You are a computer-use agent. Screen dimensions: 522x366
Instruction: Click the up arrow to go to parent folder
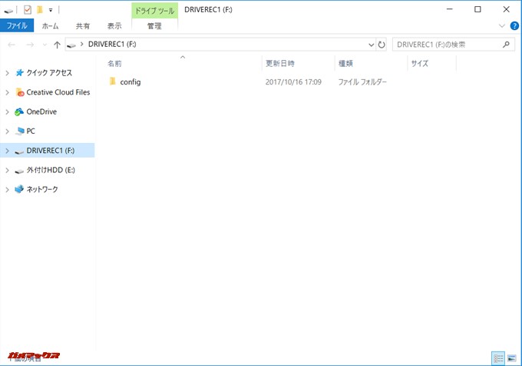click(57, 45)
